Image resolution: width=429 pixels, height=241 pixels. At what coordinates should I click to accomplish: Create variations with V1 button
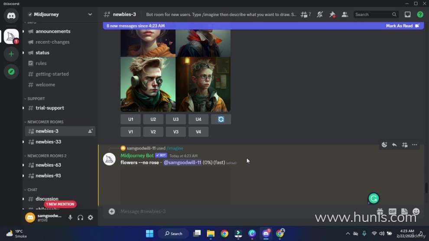click(130, 132)
